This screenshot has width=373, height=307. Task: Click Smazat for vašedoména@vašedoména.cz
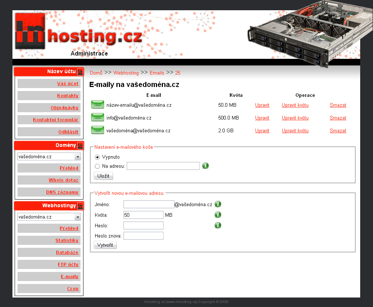[x=338, y=130]
